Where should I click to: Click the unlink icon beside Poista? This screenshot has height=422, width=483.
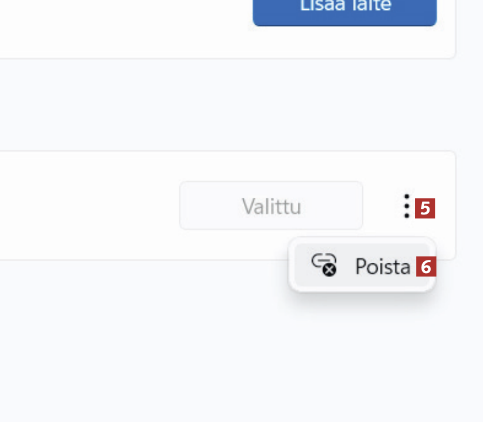(324, 264)
